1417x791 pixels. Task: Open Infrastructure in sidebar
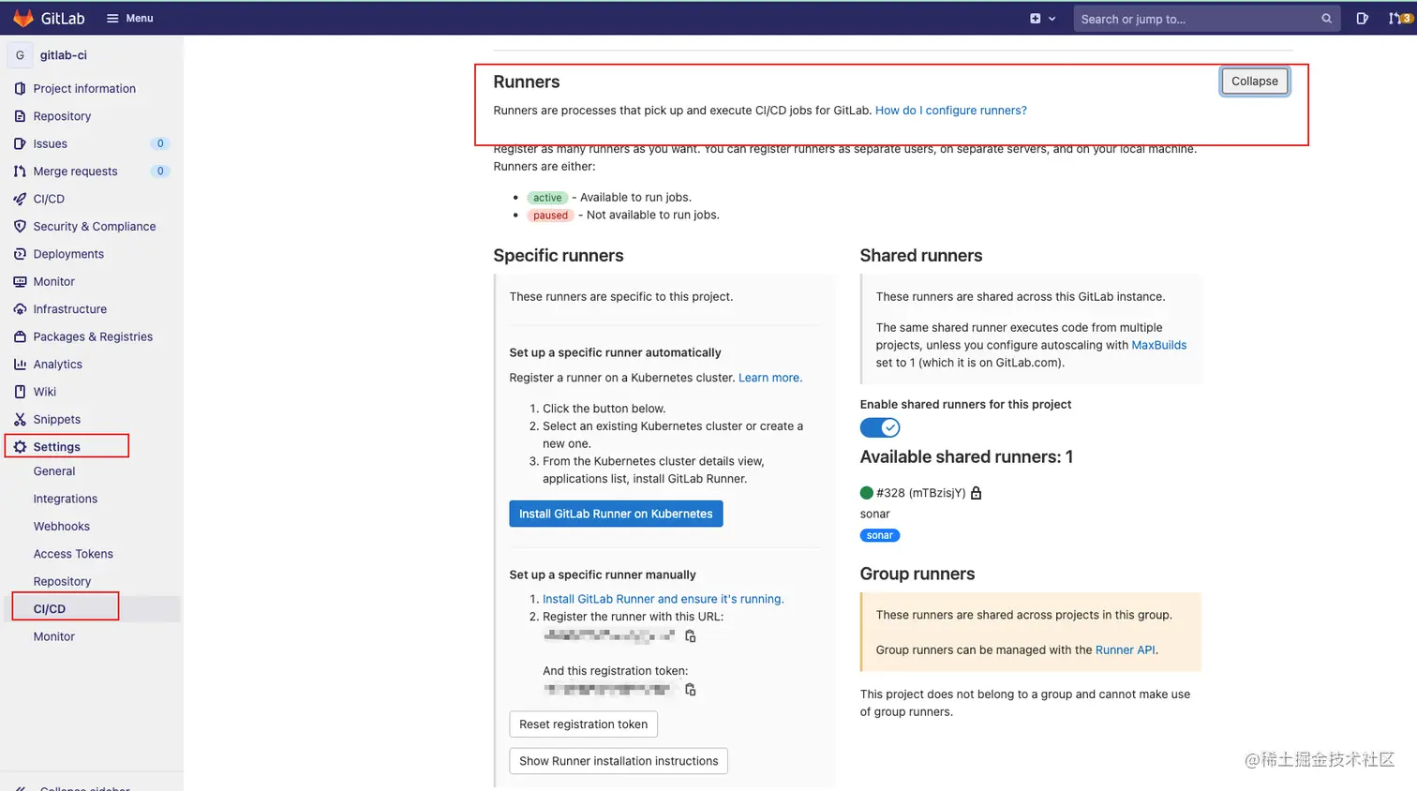pos(70,309)
